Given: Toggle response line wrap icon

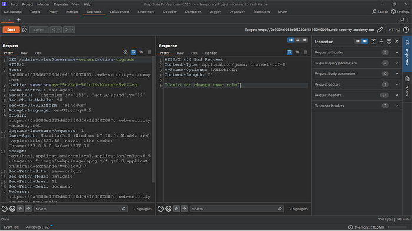Looking at the screenshot, I should (x=290, y=52).
